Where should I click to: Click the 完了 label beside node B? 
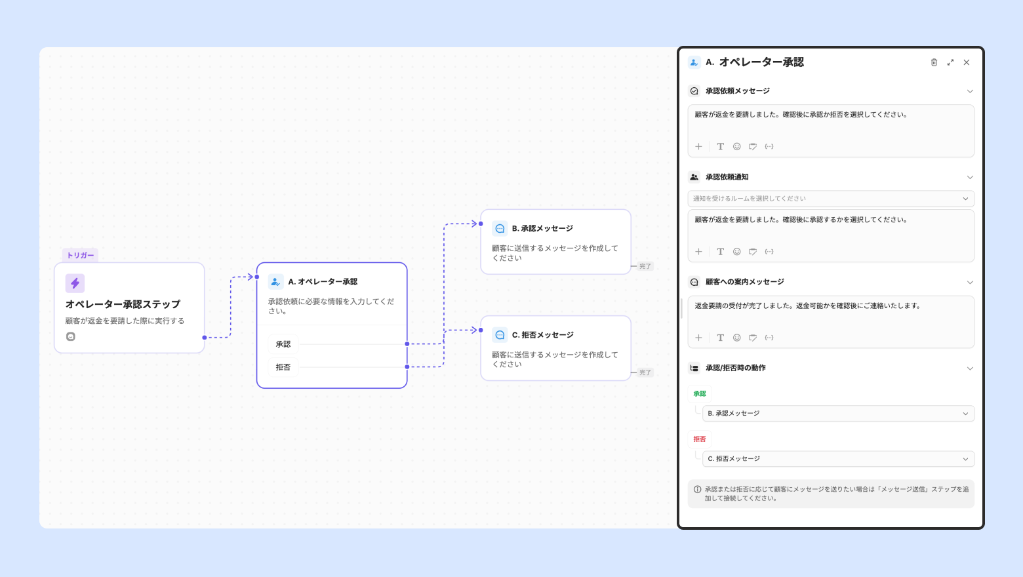(645, 266)
